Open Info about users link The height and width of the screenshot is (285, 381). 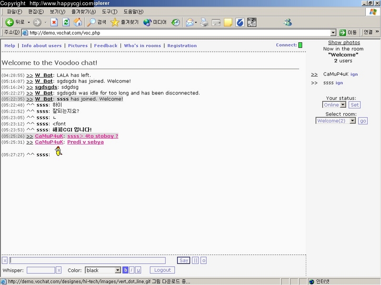[41, 46]
